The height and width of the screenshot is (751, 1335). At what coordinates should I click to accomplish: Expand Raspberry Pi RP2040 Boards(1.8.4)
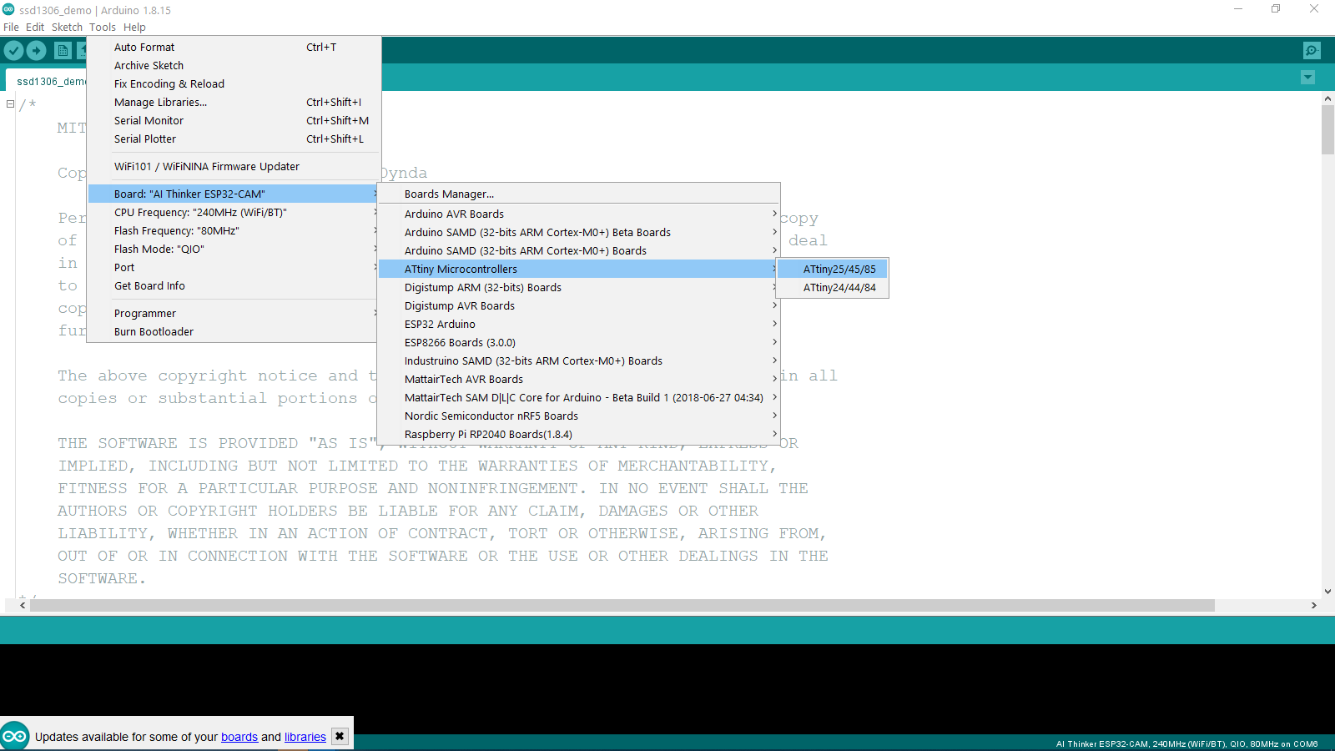[x=579, y=435]
